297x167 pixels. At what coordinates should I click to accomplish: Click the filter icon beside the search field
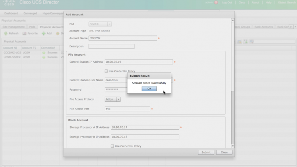pos(246,42)
